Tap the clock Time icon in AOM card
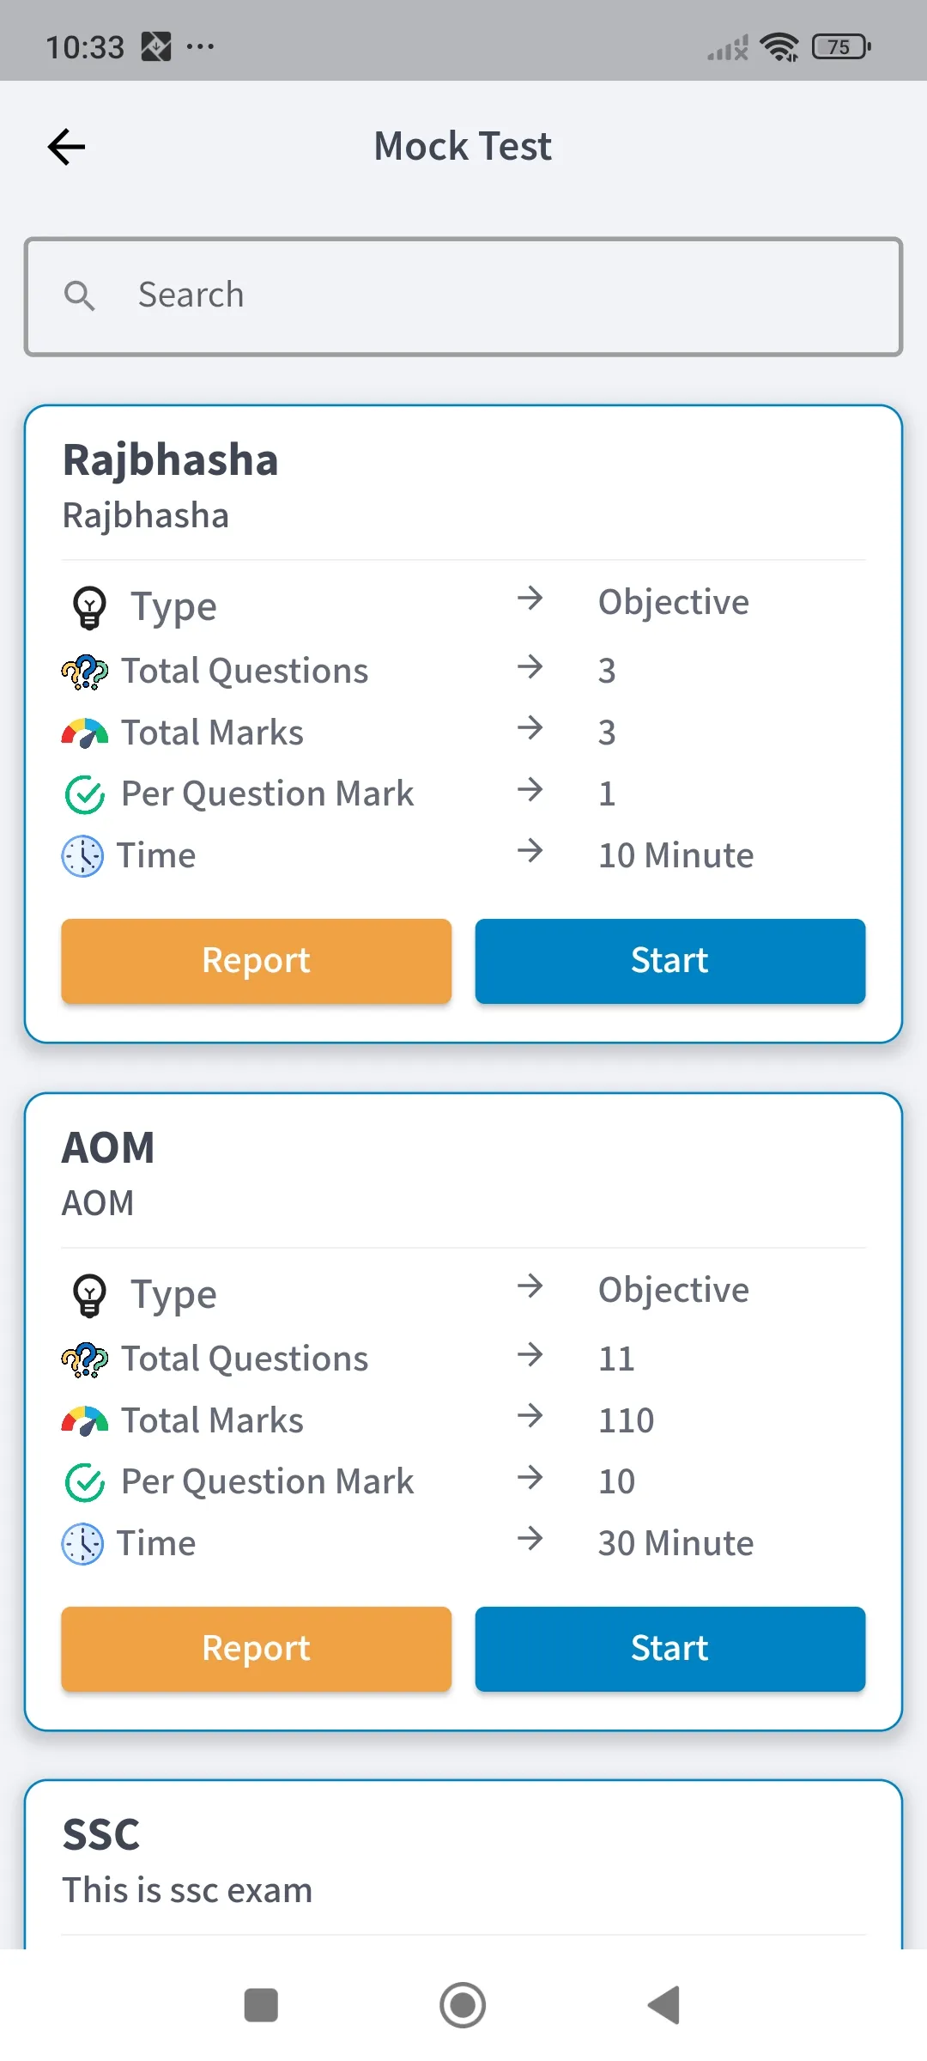Viewport: 927px width, 2061px height. tap(82, 1544)
